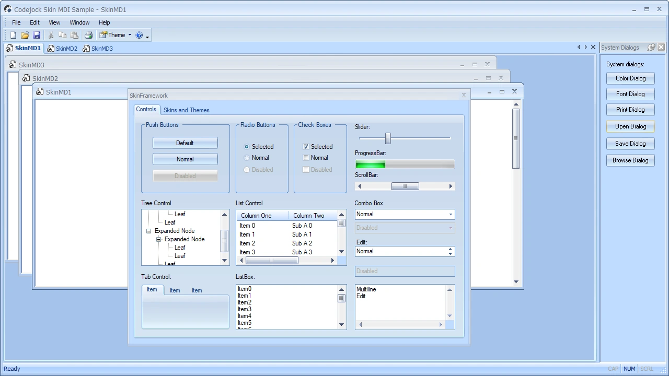Click the Browse Dialog button
The width and height of the screenshot is (669, 376).
coord(630,160)
